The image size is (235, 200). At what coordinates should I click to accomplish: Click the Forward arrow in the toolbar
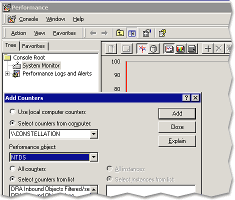pos(104,33)
